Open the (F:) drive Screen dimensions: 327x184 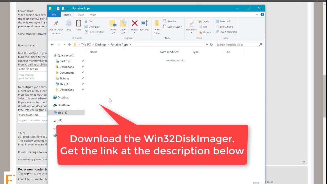(60, 120)
